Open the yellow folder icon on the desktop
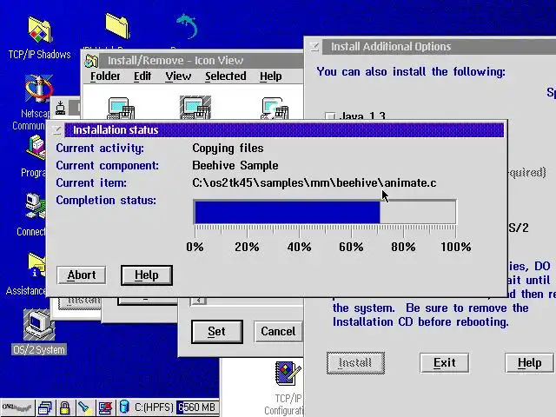Viewport: 556px width, 417px height. coord(117,26)
